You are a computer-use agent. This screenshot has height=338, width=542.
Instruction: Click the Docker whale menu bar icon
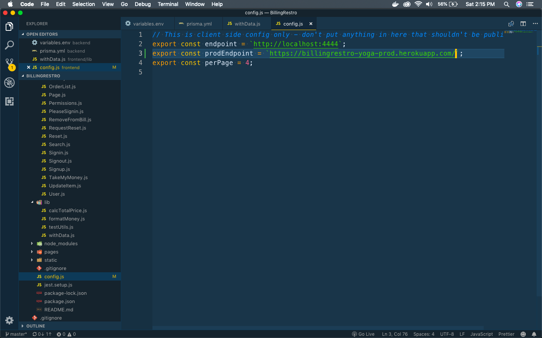pyautogui.click(x=395, y=4)
